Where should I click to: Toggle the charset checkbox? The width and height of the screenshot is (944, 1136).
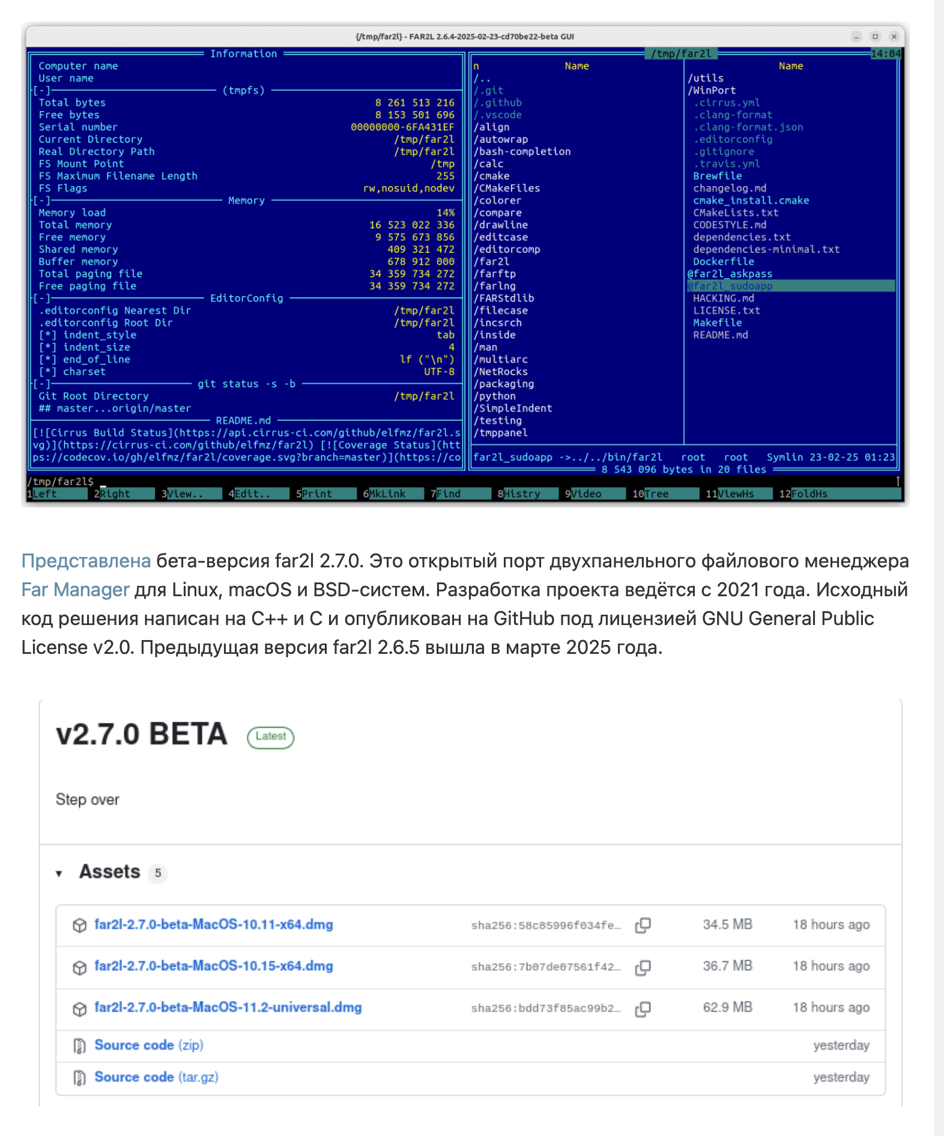click(x=48, y=372)
